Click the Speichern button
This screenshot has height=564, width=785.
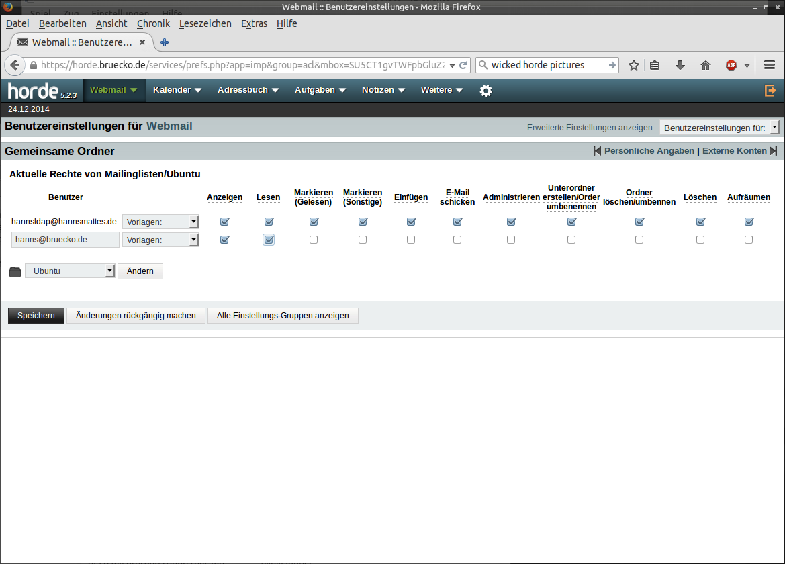[36, 316]
